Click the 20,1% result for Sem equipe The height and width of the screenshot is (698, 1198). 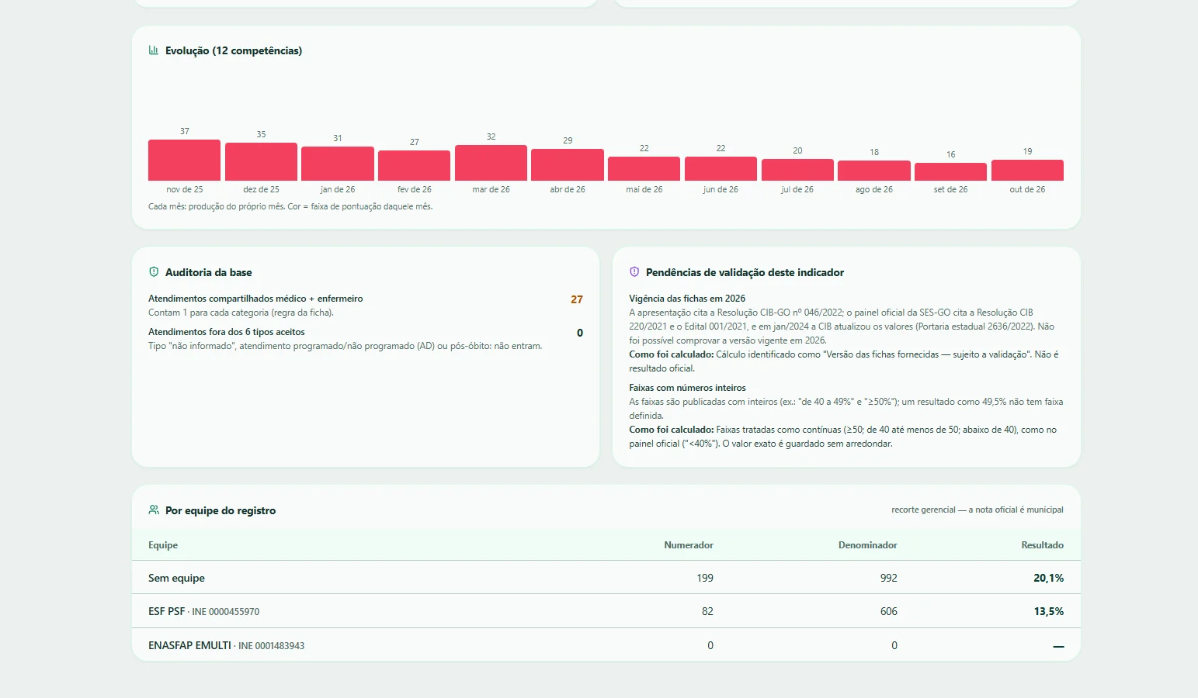coord(1048,578)
